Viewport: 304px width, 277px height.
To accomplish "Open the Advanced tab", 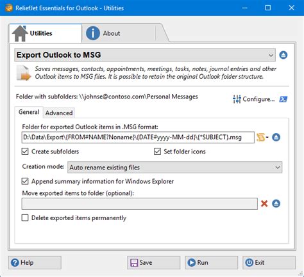I will tap(59, 113).
